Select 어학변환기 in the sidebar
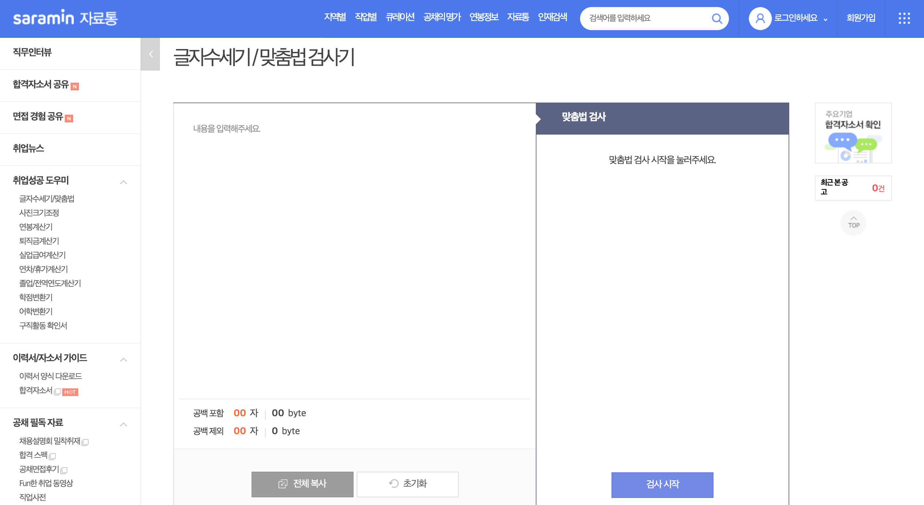Image resolution: width=924 pixels, height=505 pixels. (36, 311)
